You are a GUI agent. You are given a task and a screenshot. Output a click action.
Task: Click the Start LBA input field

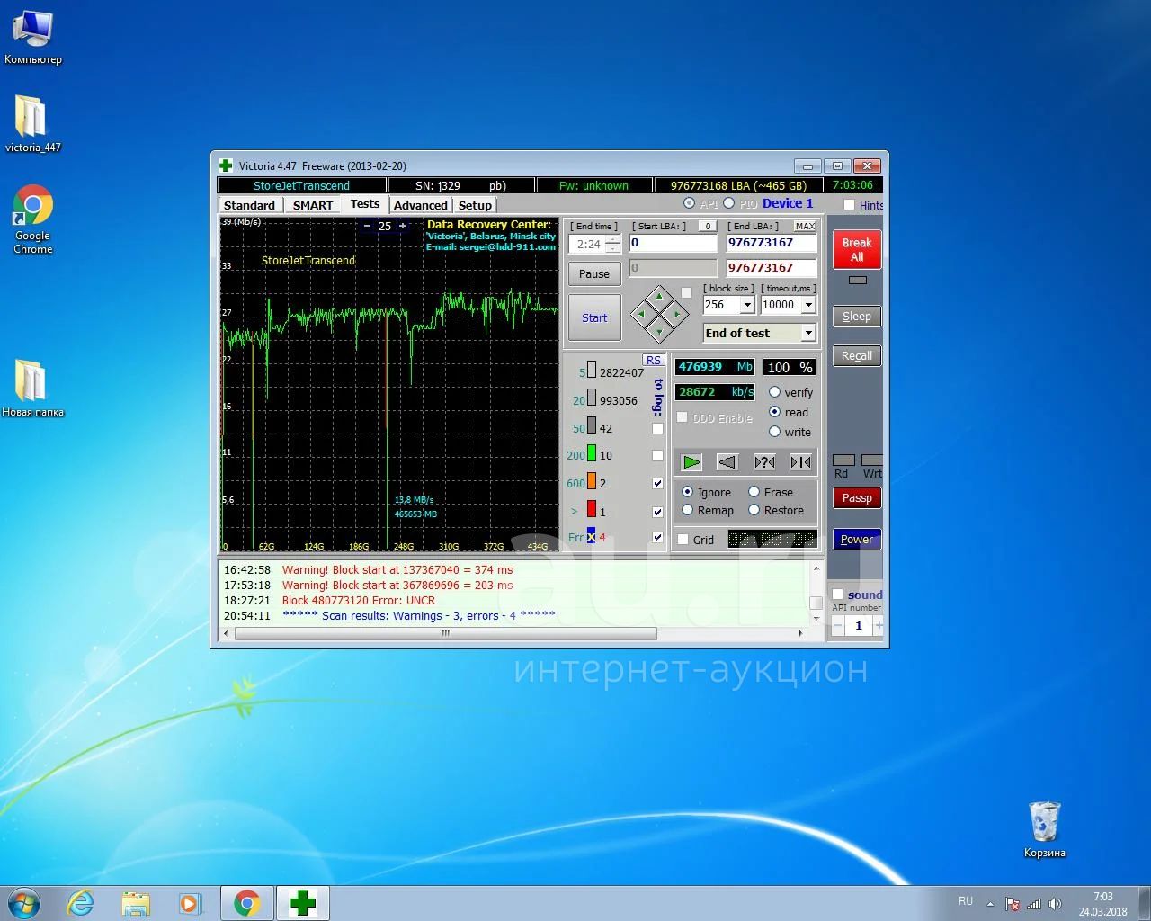[674, 243]
